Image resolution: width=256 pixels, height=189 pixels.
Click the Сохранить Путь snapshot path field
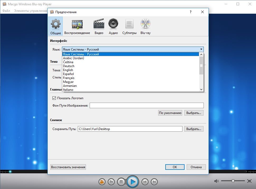[x=130, y=129]
